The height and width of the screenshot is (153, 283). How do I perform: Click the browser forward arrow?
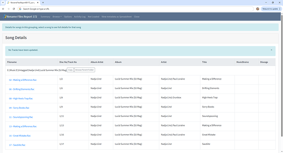click(x=9, y=9)
